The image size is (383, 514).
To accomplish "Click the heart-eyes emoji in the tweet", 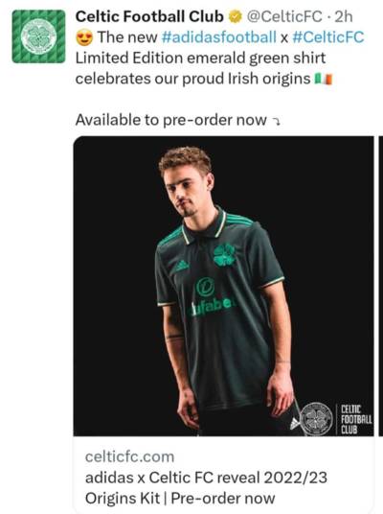I will pyautogui.click(x=84, y=37).
